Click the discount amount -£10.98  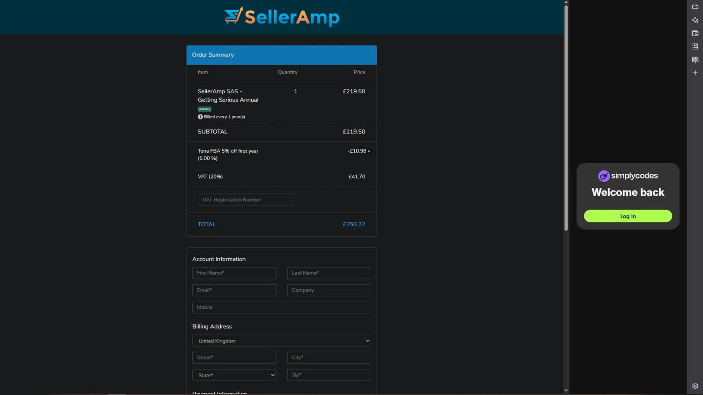357,151
